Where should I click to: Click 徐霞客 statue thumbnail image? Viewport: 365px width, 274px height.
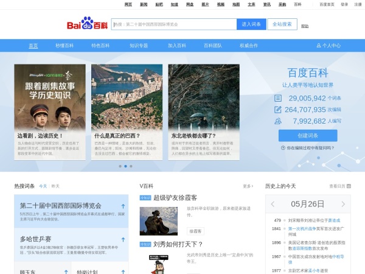tap(159, 221)
